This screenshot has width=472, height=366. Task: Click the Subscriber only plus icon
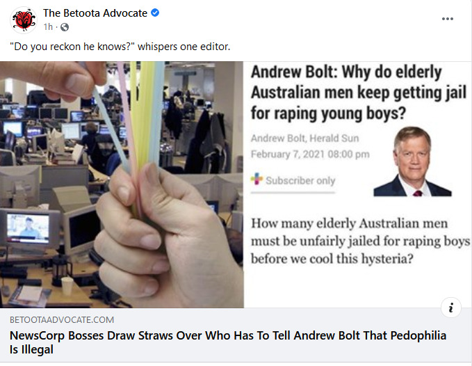point(257,179)
